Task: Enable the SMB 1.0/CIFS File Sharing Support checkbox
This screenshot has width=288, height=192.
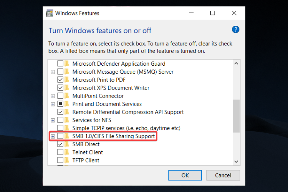Action: pos(60,136)
